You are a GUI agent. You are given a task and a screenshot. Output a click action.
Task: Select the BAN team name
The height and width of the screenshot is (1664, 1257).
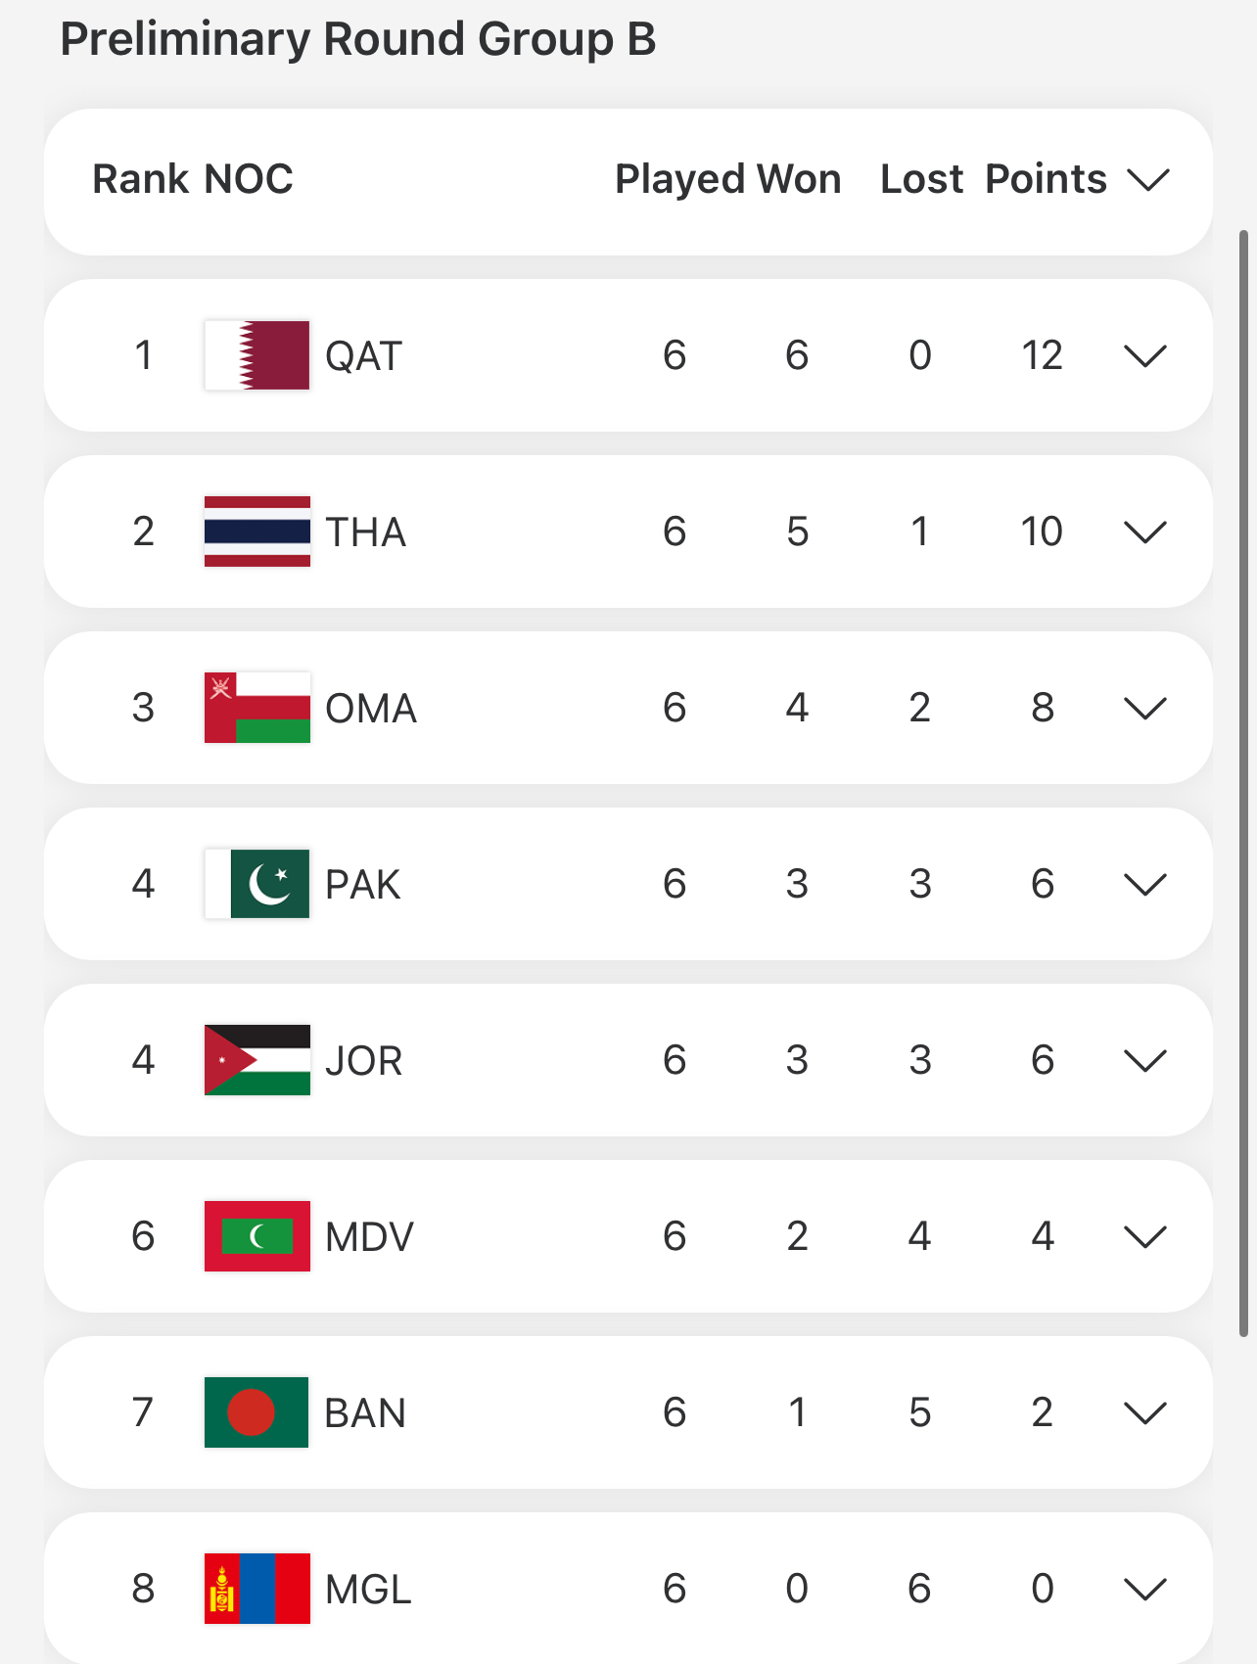tap(364, 1413)
